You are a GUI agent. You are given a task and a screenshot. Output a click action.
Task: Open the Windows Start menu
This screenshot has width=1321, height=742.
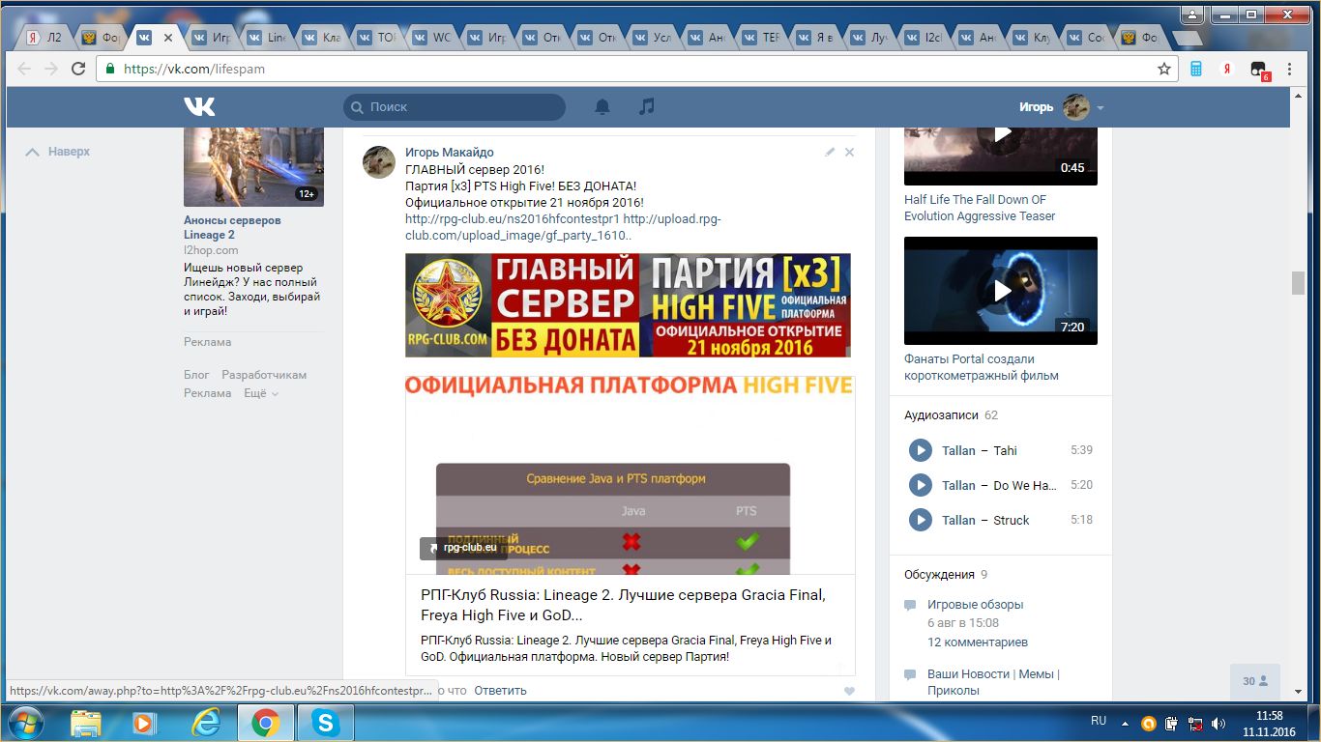[25, 722]
